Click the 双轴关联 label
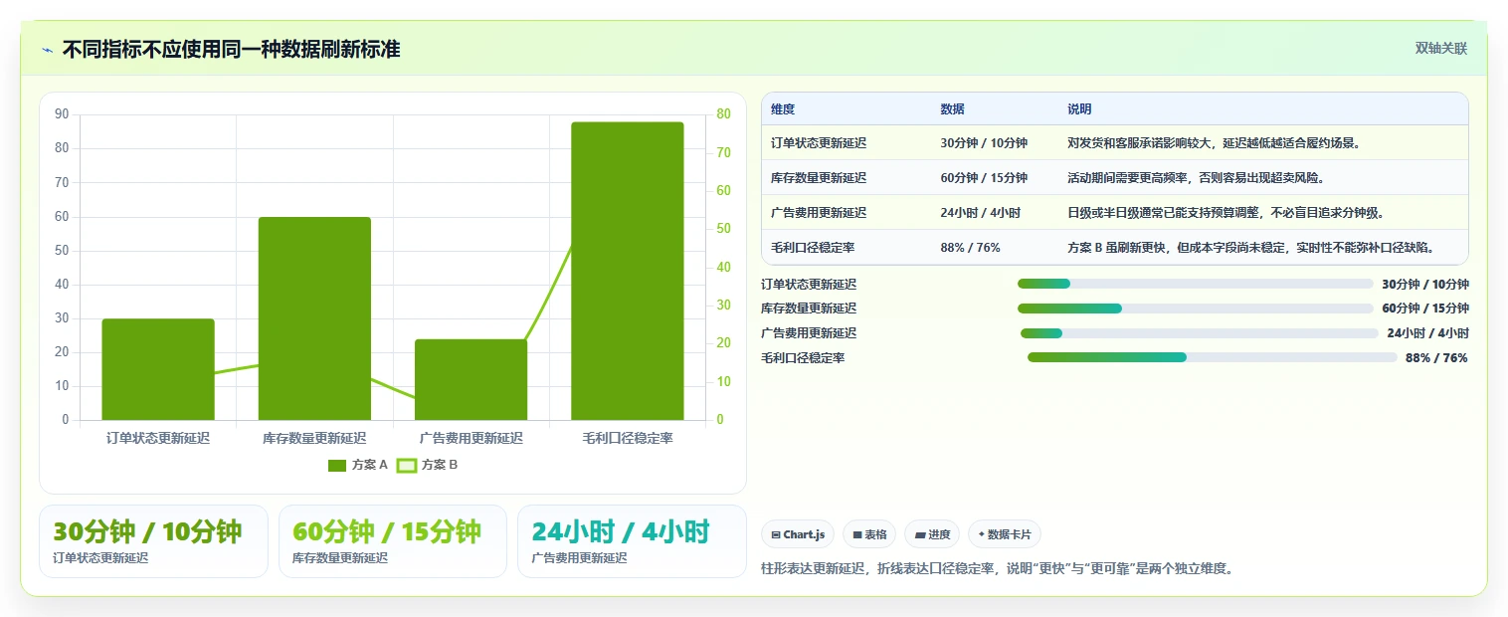The image size is (1508, 617). 1441,49
